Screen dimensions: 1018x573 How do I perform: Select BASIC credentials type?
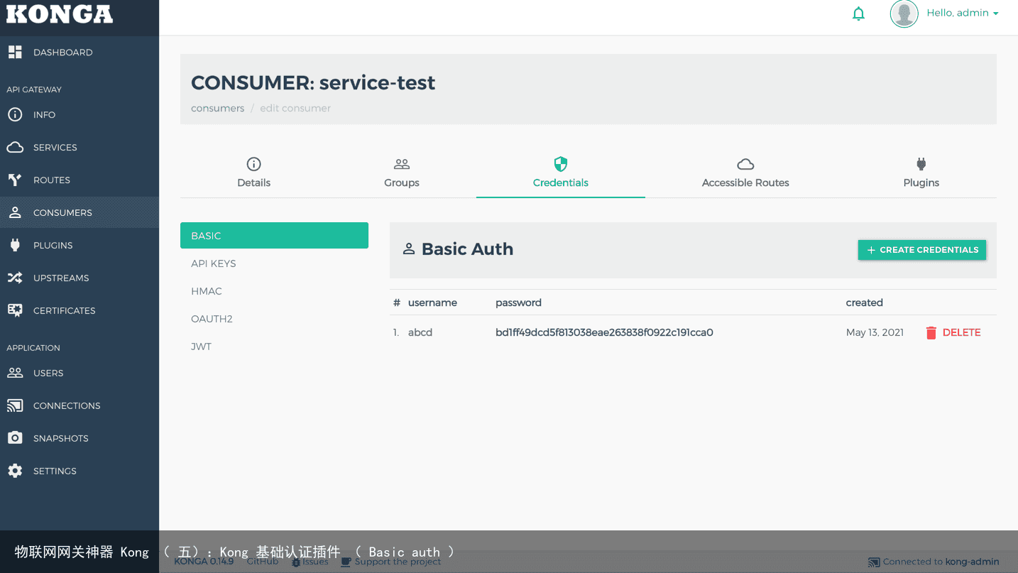274,236
